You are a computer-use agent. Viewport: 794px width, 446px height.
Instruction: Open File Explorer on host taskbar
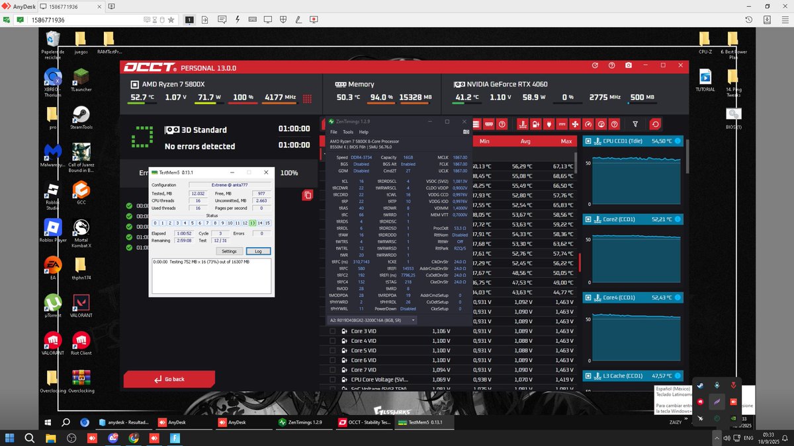point(51,437)
